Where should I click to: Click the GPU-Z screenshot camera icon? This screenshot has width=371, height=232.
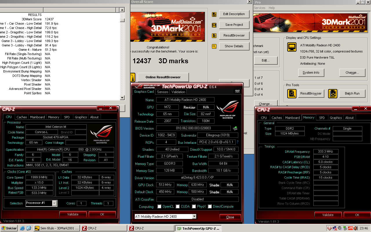pos(237,91)
